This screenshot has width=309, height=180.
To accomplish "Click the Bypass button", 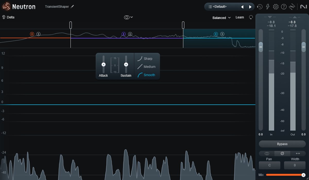I will pyautogui.click(x=282, y=144).
